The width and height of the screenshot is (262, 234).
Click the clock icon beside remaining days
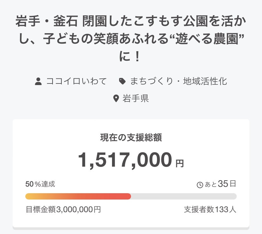[200, 185]
